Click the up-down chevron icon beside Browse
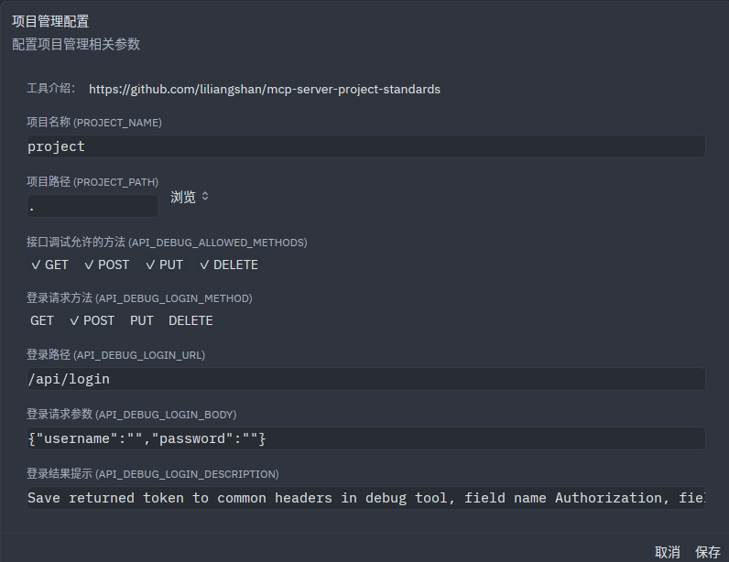 click(205, 197)
